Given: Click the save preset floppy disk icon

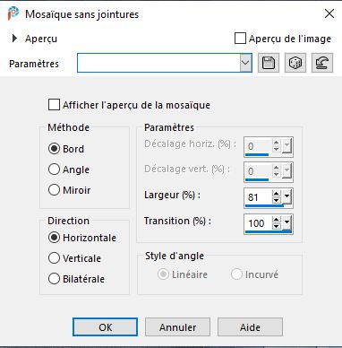Looking at the screenshot, I should [269, 63].
